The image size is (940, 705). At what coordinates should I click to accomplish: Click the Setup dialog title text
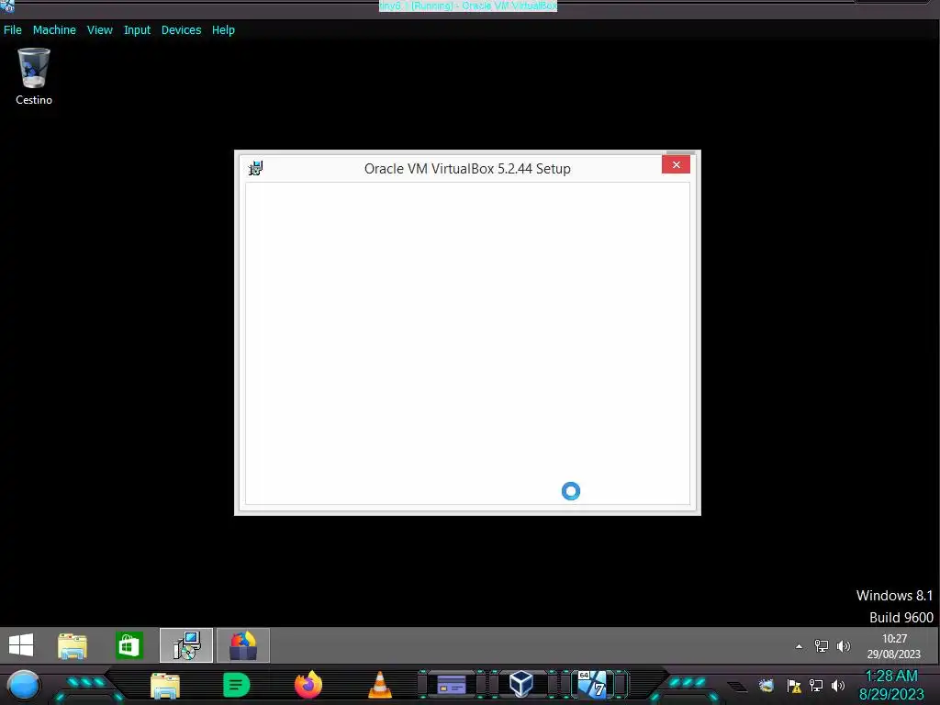(x=467, y=169)
